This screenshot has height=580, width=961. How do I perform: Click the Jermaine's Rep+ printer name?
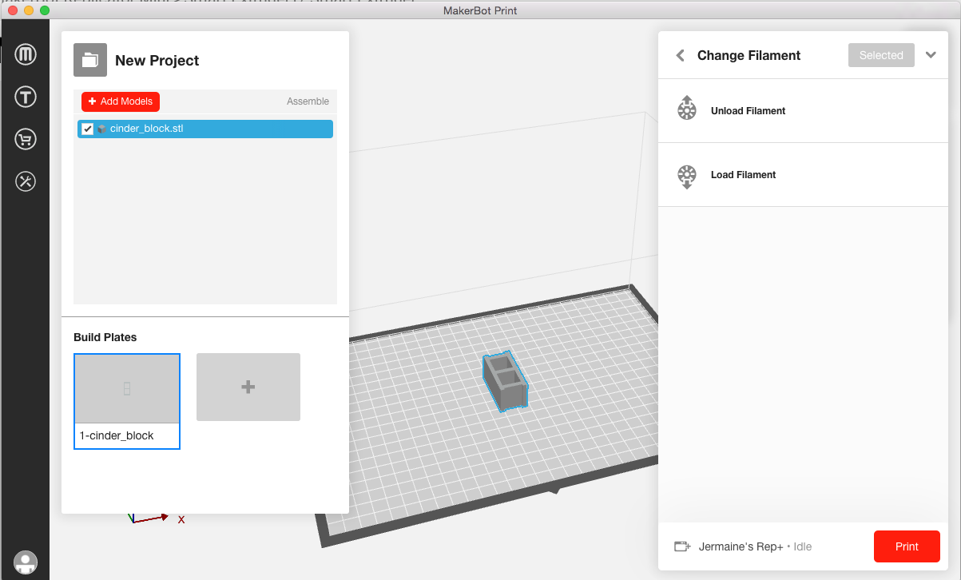click(743, 546)
